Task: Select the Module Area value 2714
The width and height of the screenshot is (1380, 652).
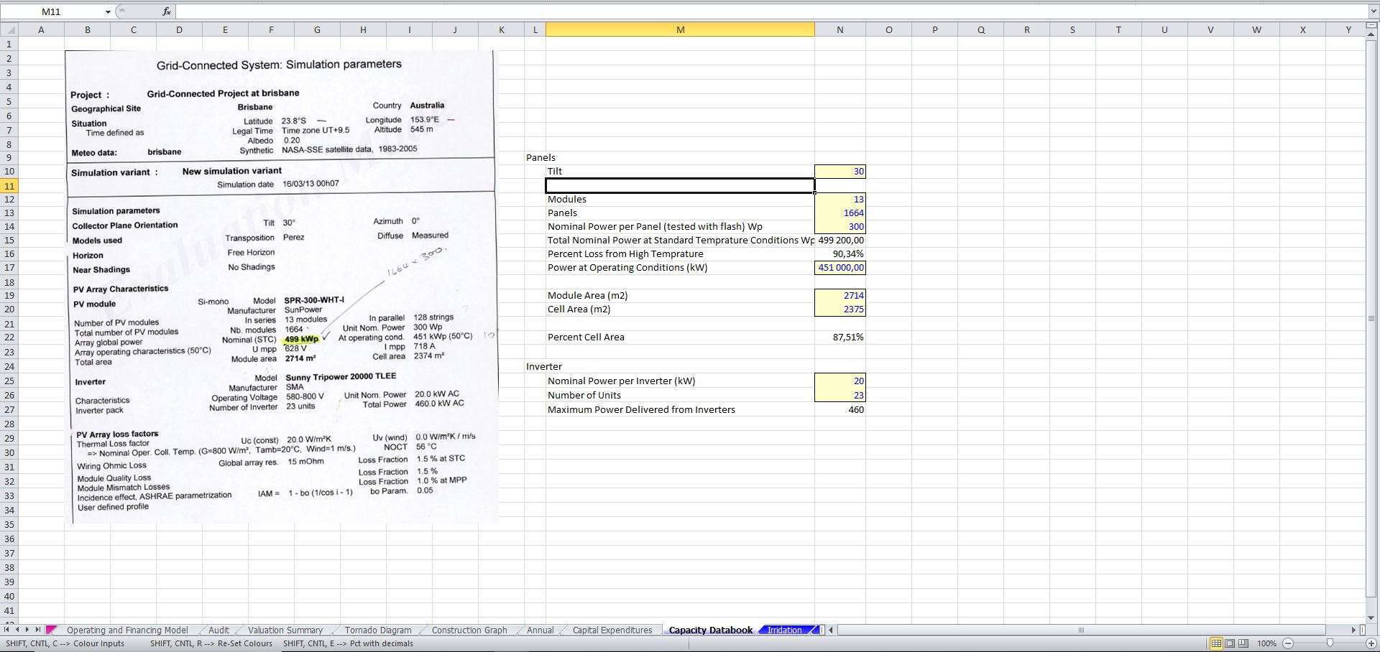Action: (x=839, y=295)
